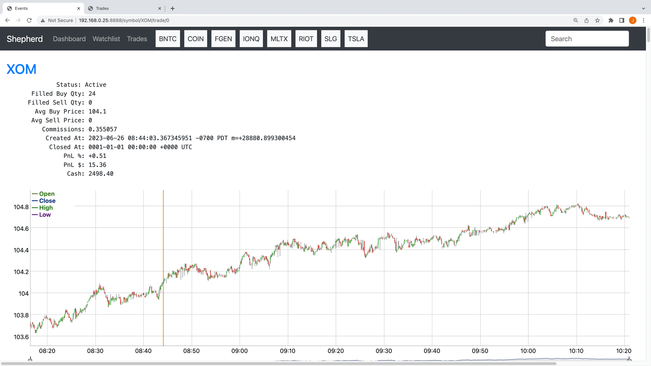Viewport: 651px width, 366px height.
Task: Reload the page with refresh icon
Action: (29, 20)
